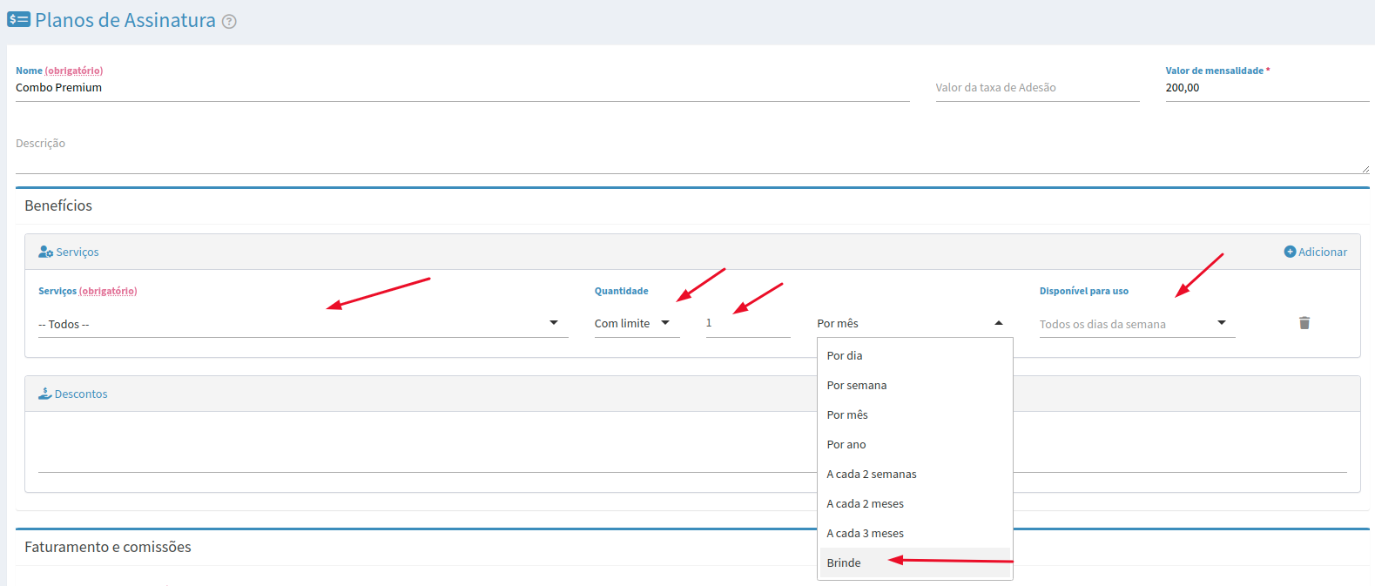The width and height of the screenshot is (1375, 586).
Task: Click the 'Valor de mensalidade' field
Action: [1268, 88]
